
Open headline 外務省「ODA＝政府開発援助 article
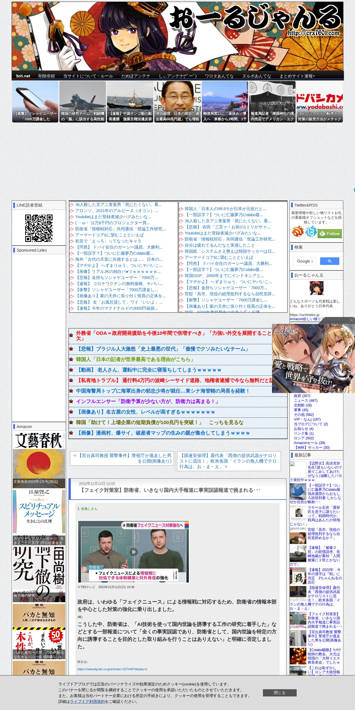point(174,336)
